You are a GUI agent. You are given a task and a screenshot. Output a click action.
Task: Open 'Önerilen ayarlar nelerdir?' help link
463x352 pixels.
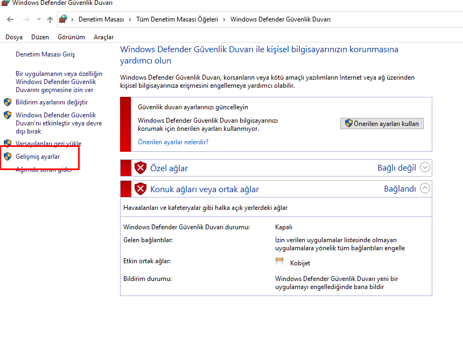tap(173, 142)
